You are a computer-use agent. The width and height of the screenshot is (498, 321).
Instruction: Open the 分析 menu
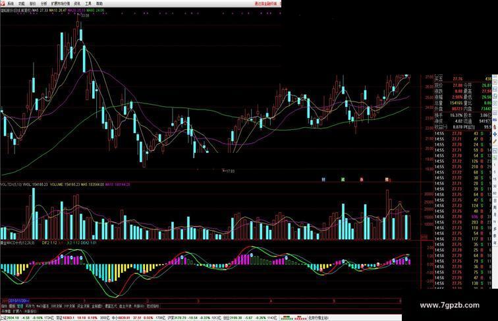44,4
